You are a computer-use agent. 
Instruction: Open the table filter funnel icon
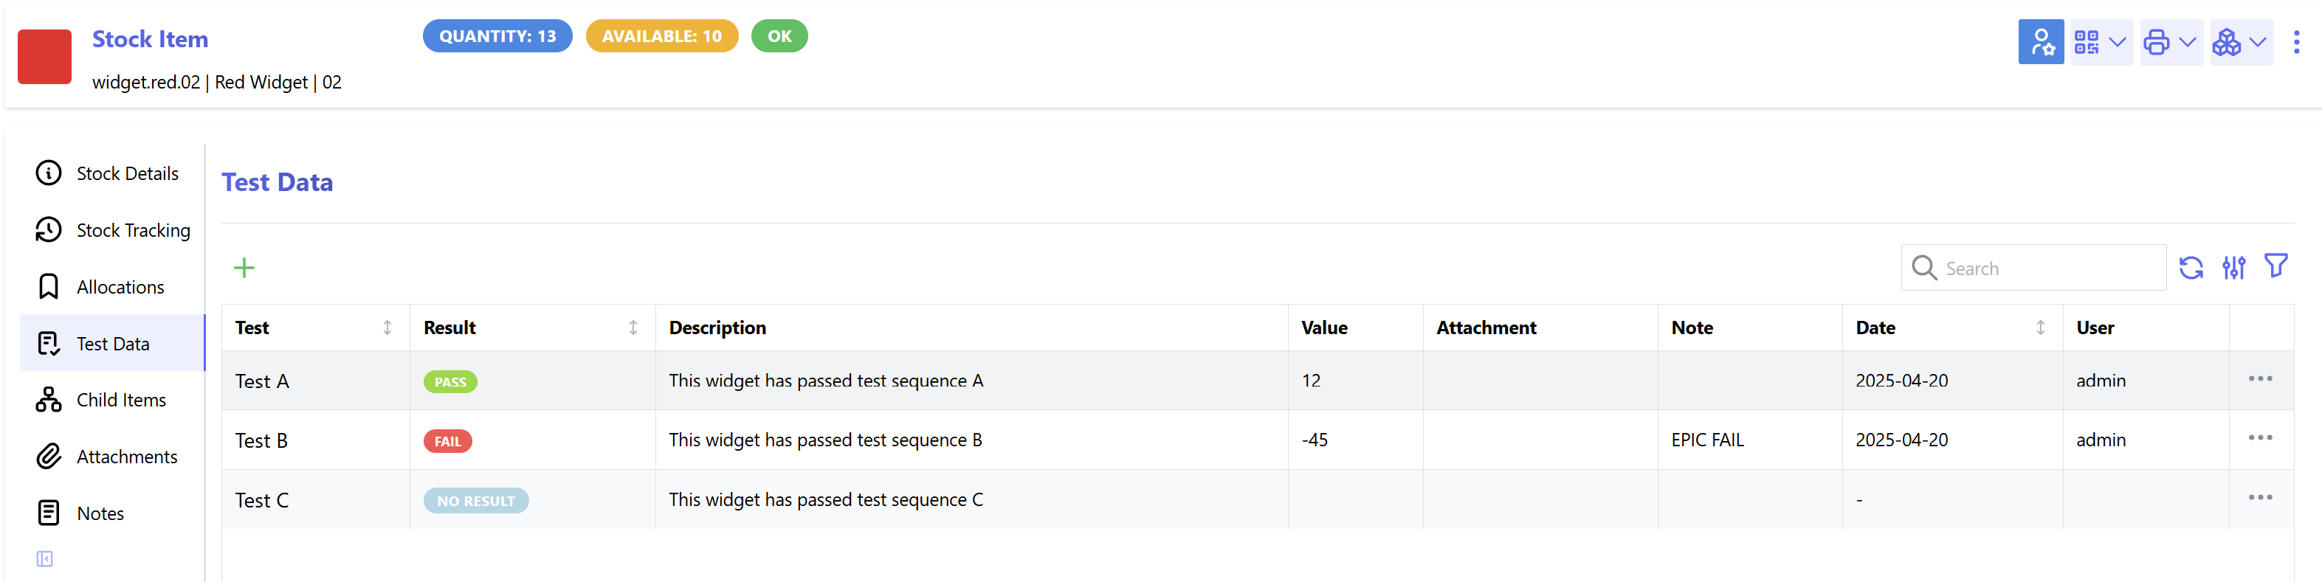(2276, 265)
